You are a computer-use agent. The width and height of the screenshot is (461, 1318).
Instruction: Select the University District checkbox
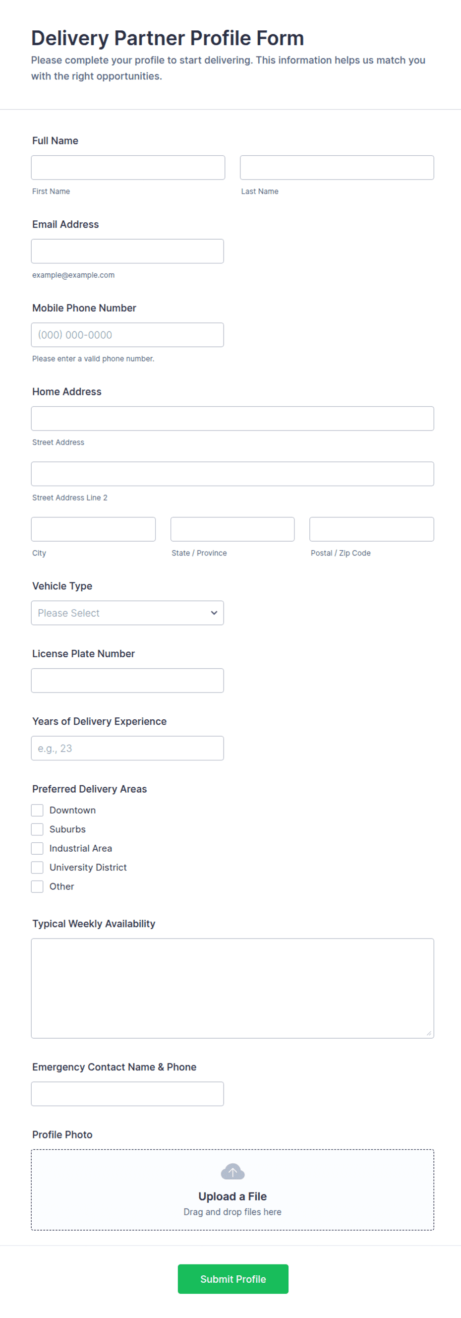37,867
